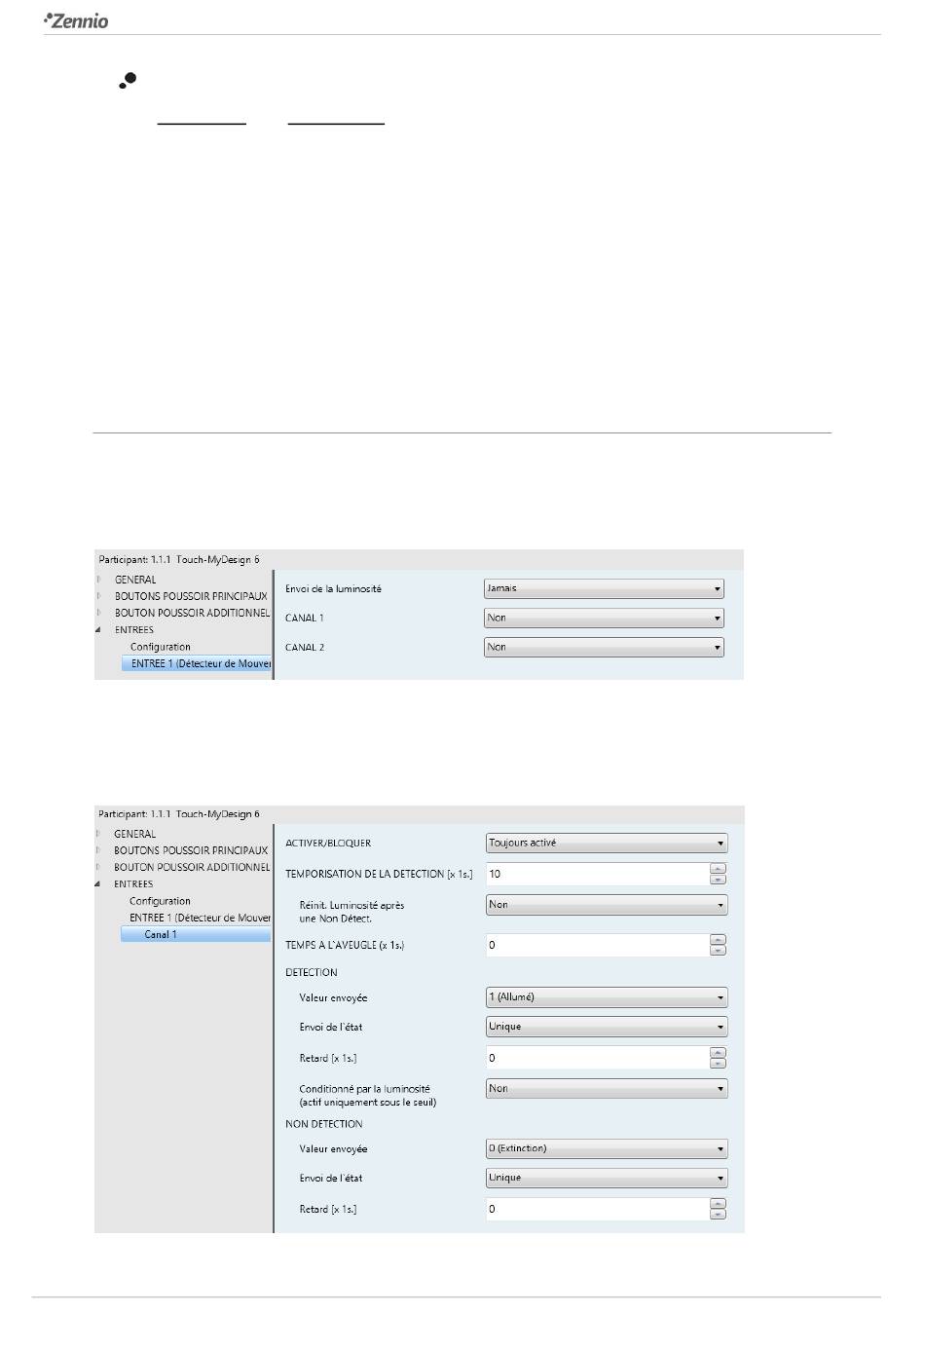Screen dimensions: 925x1351
Task: Decrease DETECTION Retard with down arrow
Action: click(x=719, y=1064)
